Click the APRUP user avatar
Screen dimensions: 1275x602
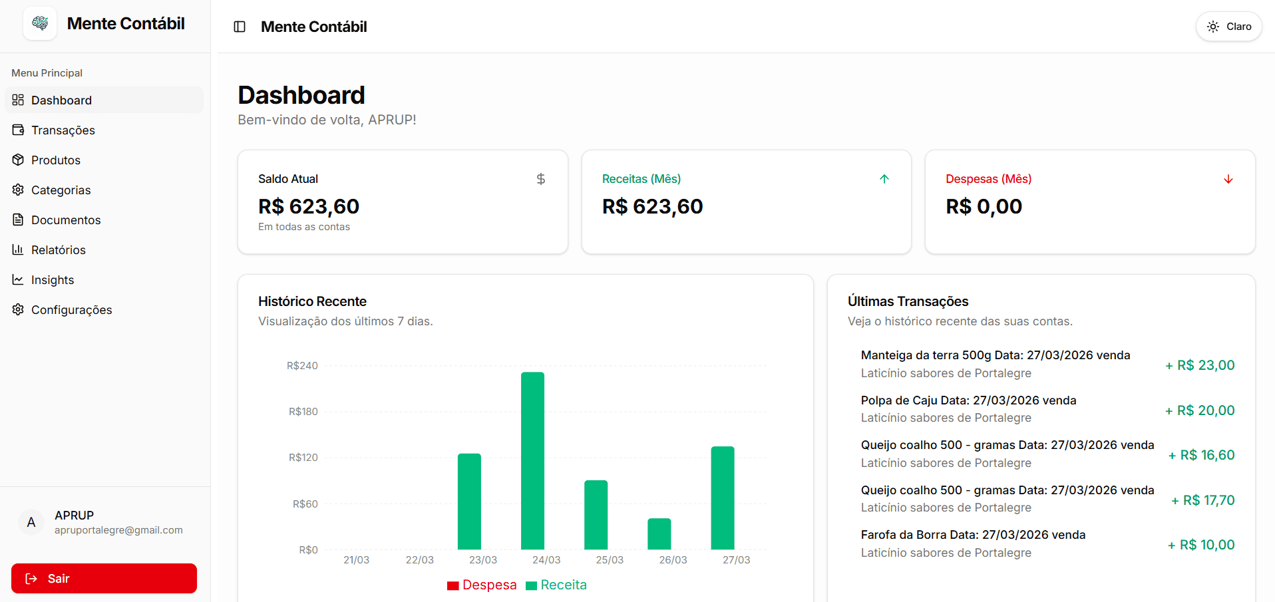click(31, 523)
